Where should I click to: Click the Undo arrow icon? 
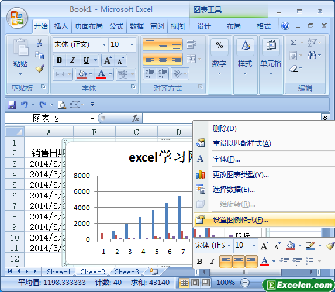click(25, 105)
